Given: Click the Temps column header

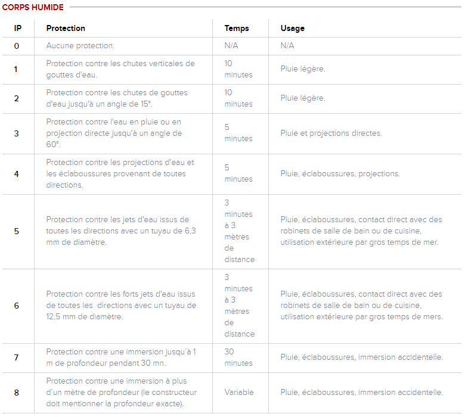Looking at the screenshot, I should (x=237, y=28).
